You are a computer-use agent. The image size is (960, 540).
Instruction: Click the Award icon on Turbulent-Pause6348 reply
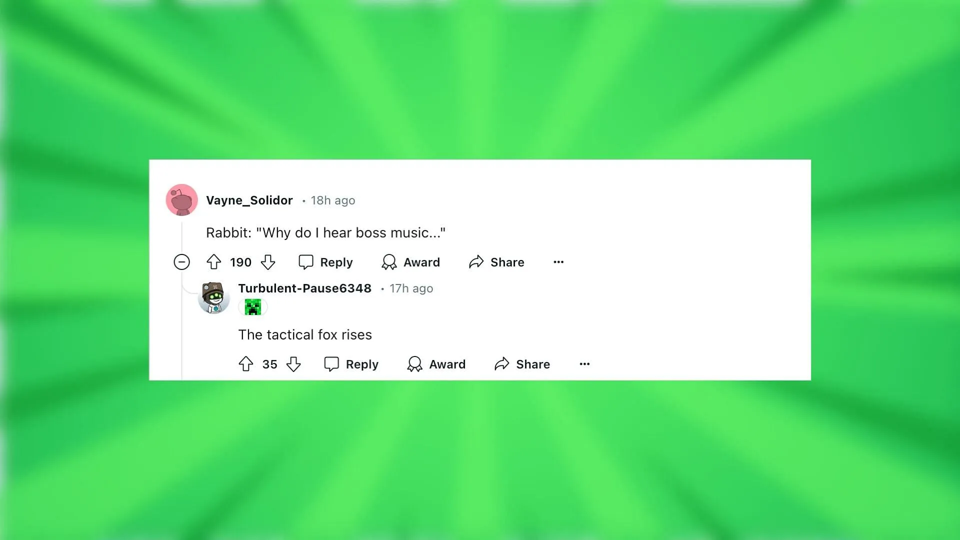coord(414,363)
